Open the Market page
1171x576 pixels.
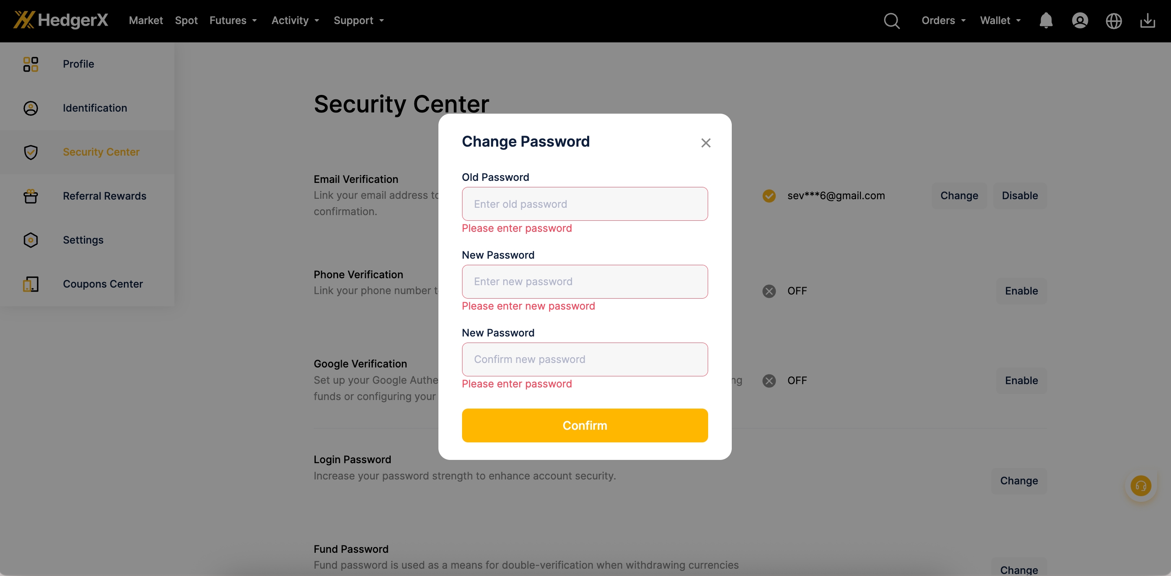tap(145, 20)
